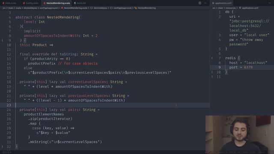Click 'redis {' in application.conf

[x=232, y=58]
